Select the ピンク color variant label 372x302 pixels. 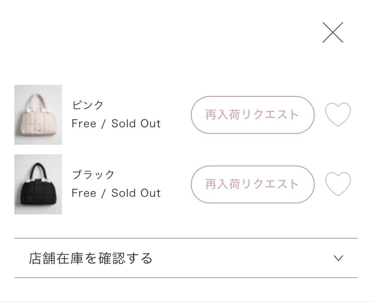click(88, 104)
